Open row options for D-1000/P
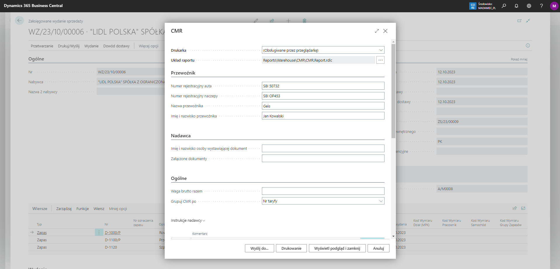The width and height of the screenshot is (560, 269). pos(99,232)
